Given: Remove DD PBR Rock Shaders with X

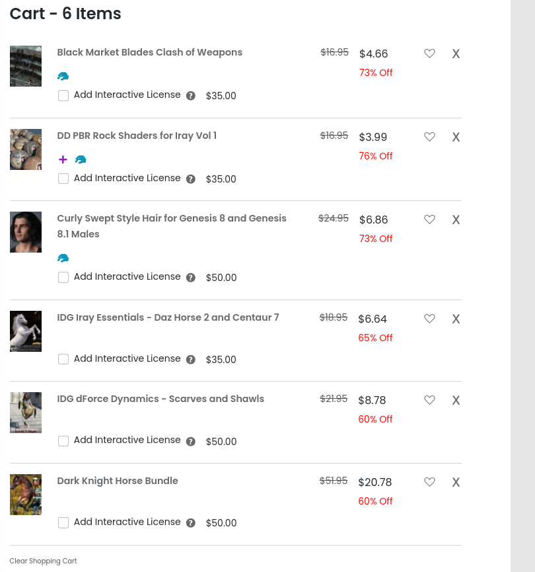Looking at the screenshot, I should pos(456,138).
